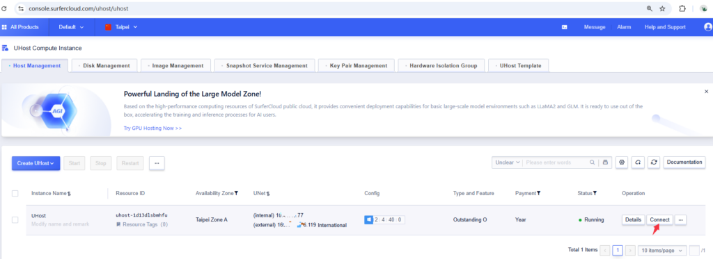Go to page 1 in pagination
This screenshot has width=713, height=259.
click(618, 251)
